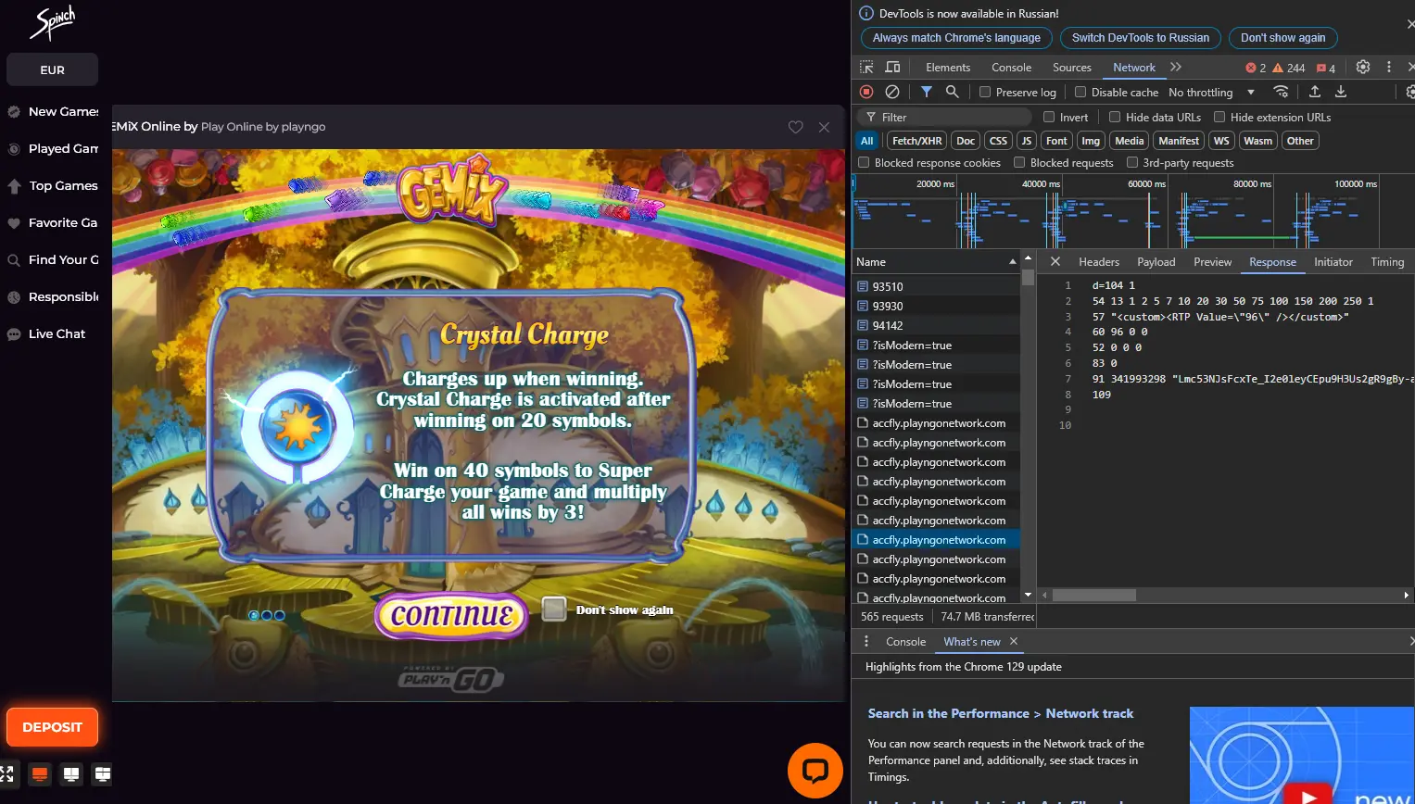Toggle fullscreen expand icon

(x=7, y=773)
